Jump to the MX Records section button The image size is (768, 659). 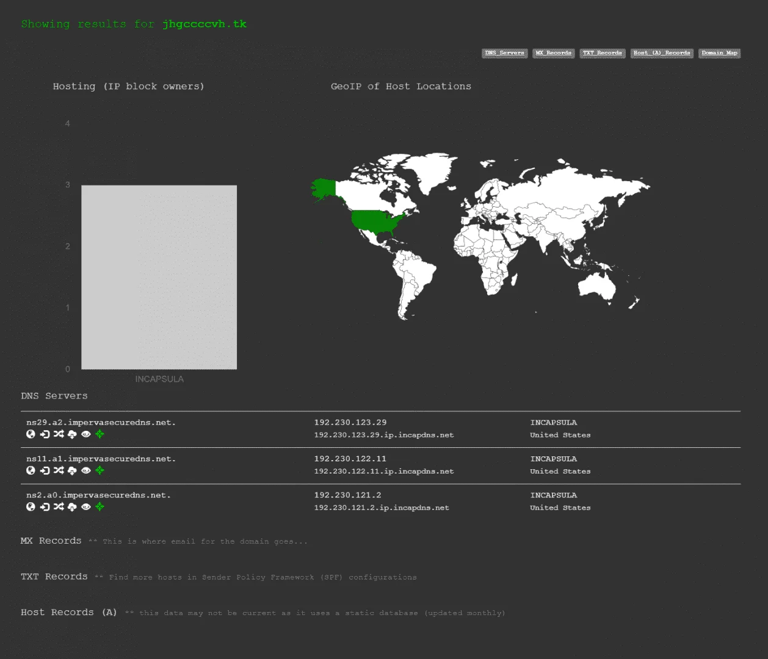click(554, 53)
